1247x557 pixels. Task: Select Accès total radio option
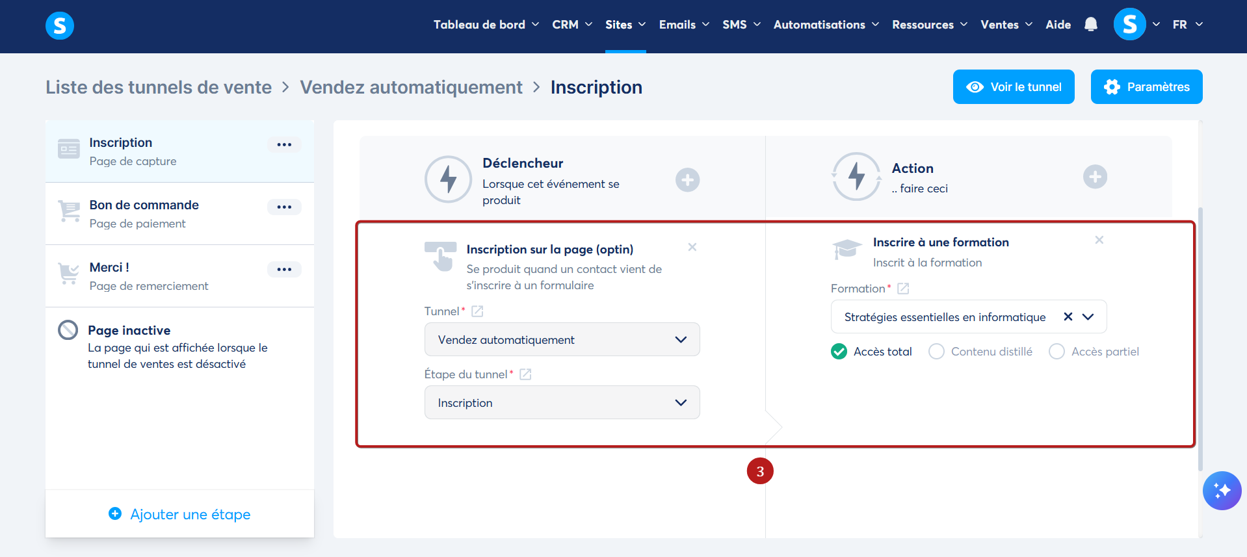[x=839, y=352]
